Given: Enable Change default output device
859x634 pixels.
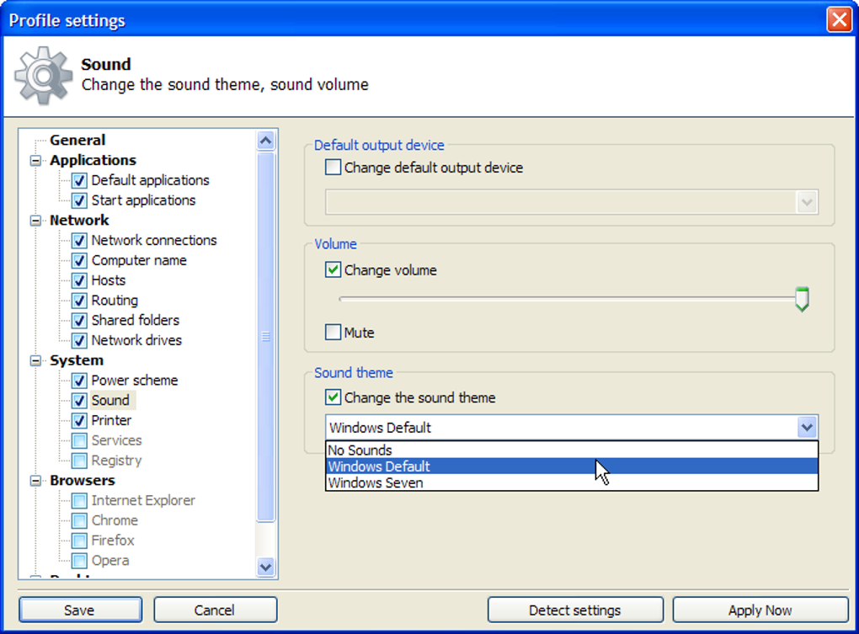Looking at the screenshot, I should pyautogui.click(x=333, y=168).
